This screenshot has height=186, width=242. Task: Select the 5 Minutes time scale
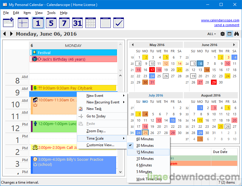tap(148, 172)
